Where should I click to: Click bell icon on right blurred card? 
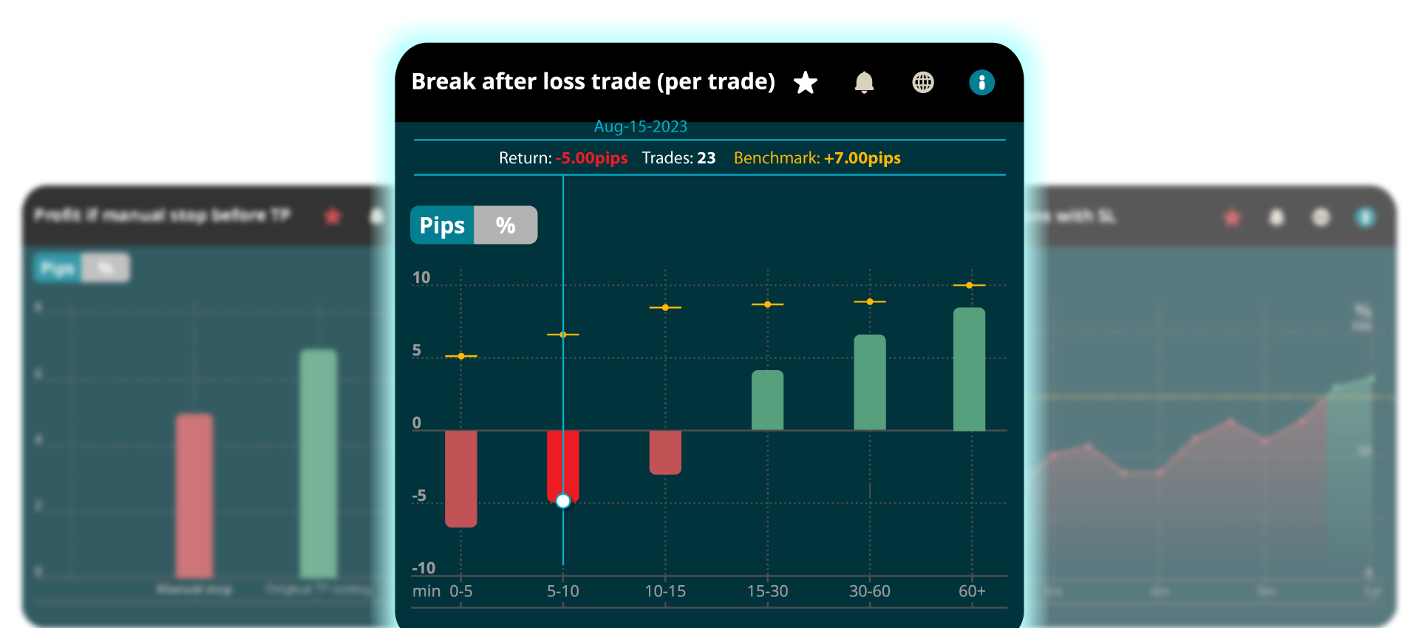(x=1276, y=218)
